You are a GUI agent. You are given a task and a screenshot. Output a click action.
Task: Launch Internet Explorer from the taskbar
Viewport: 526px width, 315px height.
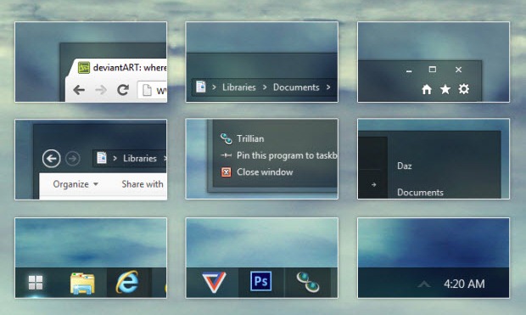pyautogui.click(x=127, y=282)
